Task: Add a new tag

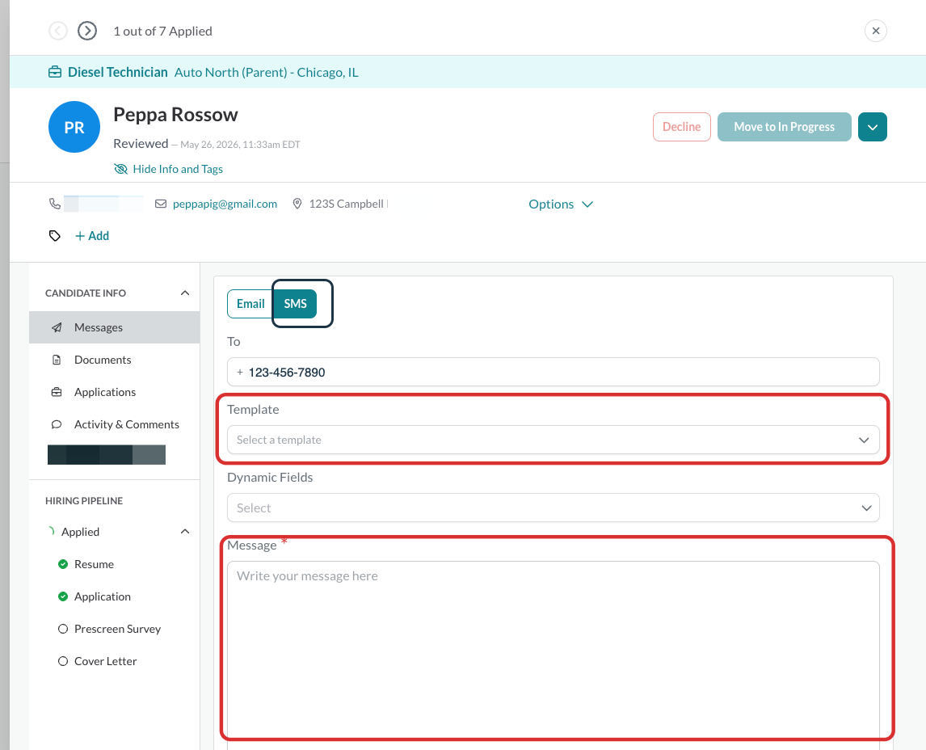Action: (92, 236)
